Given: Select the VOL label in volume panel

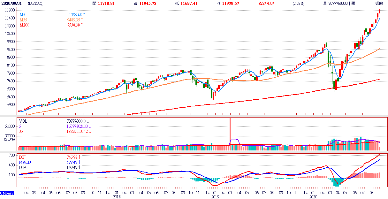Looking at the screenshot, I should 23,121.
